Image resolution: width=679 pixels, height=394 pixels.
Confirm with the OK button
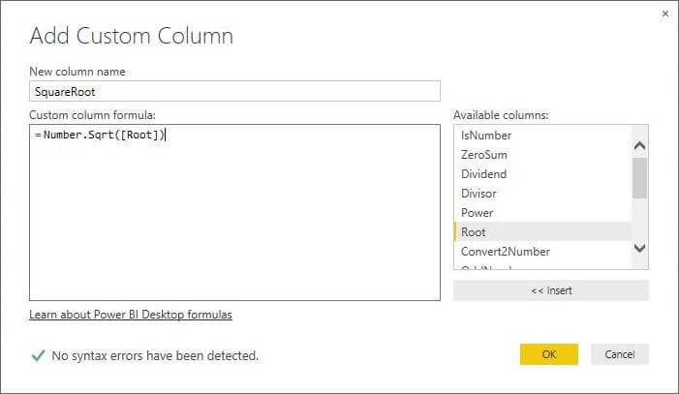[548, 354]
